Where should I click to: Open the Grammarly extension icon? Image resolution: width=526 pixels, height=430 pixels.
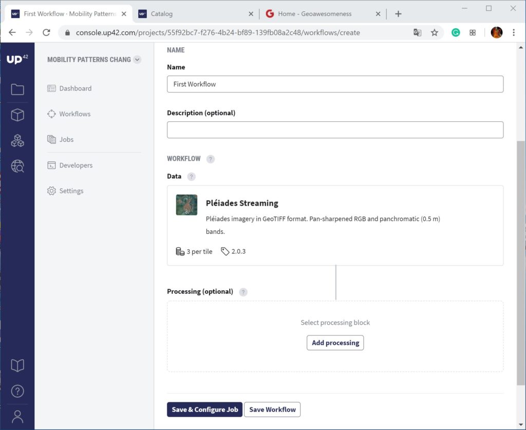[456, 32]
